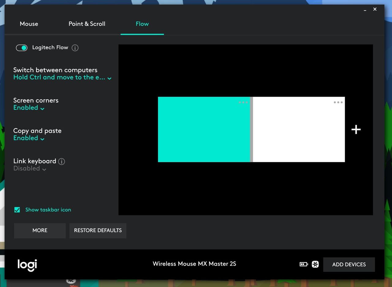Click the plus icon to add a computer
This screenshot has height=287, width=392.
[356, 129]
